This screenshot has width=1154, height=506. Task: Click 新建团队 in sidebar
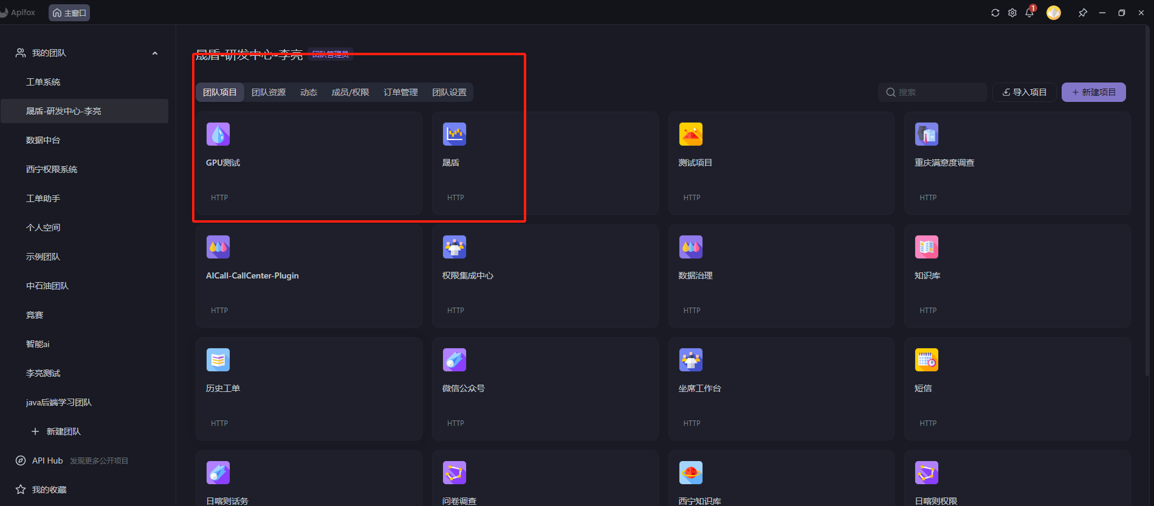coord(56,431)
